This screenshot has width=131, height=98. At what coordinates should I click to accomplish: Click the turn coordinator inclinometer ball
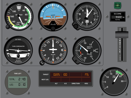(18, 56)
